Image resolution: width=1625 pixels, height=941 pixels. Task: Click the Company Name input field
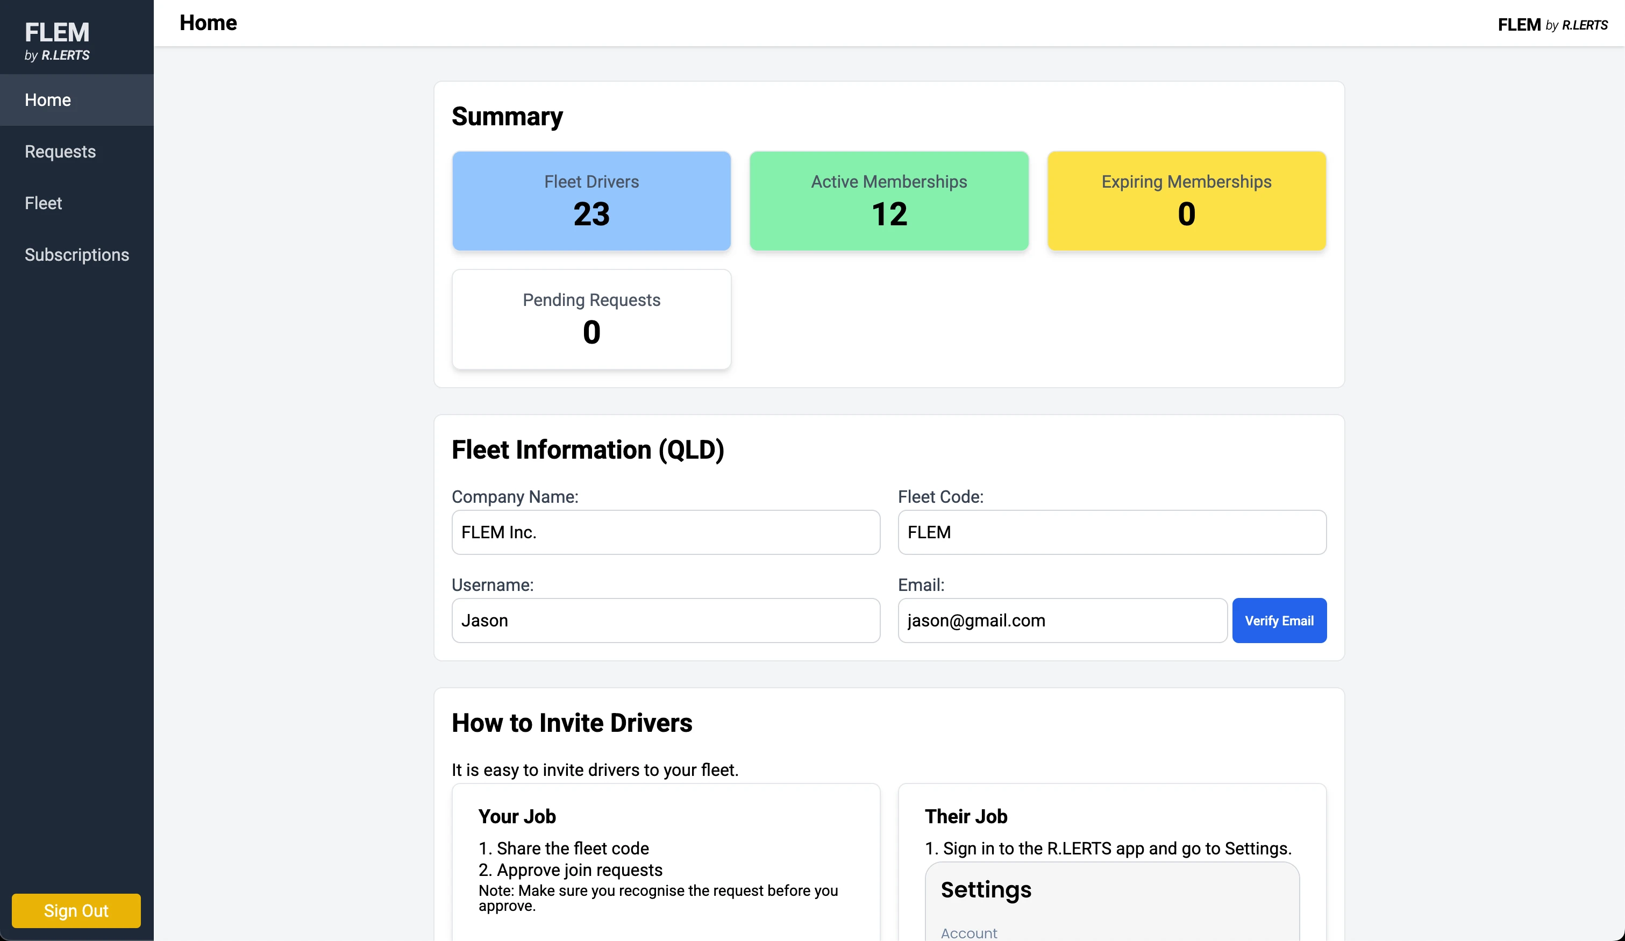point(666,532)
